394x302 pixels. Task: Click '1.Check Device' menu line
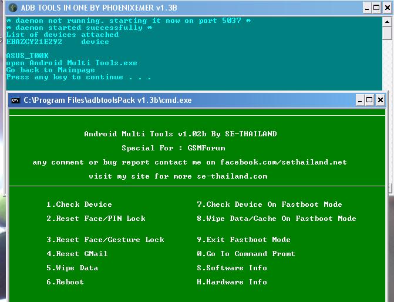(79, 204)
